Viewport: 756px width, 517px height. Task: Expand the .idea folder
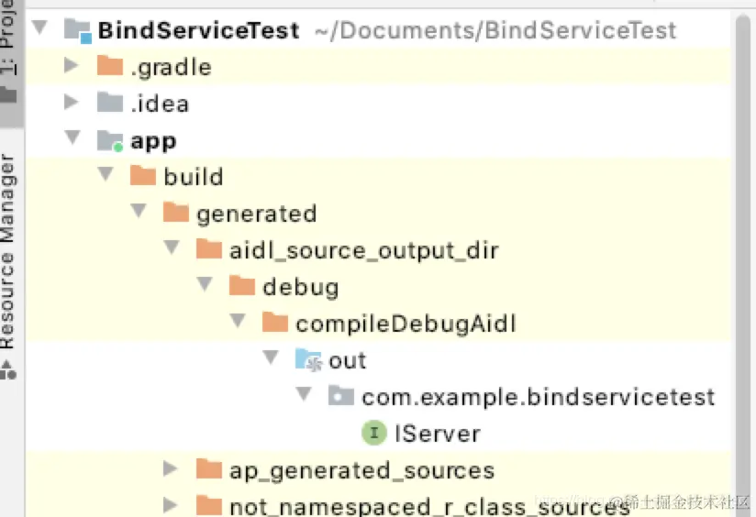point(71,102)
